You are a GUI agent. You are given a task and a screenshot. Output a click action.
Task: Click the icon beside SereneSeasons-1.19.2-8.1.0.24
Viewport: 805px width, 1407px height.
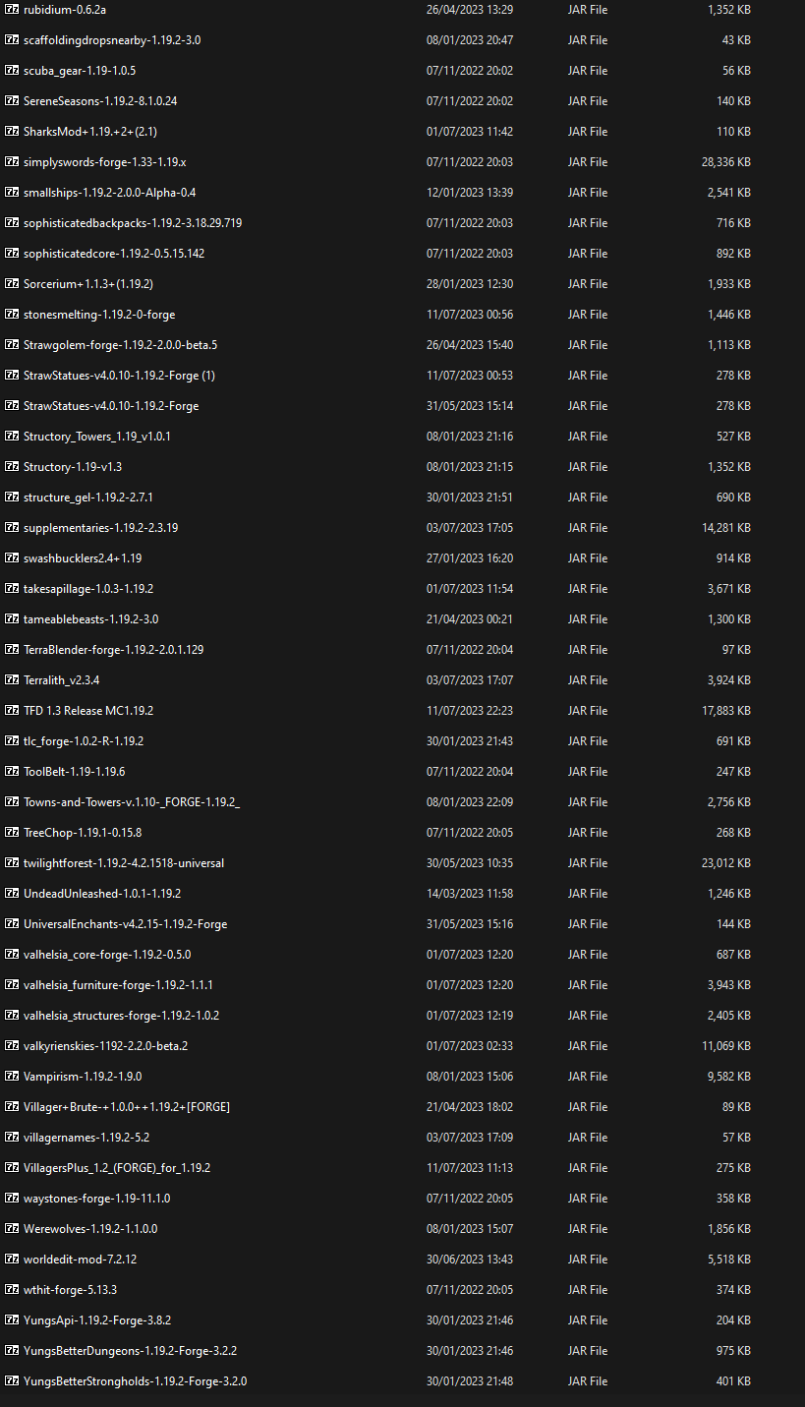pyautogui.click(x=12, y=100)
